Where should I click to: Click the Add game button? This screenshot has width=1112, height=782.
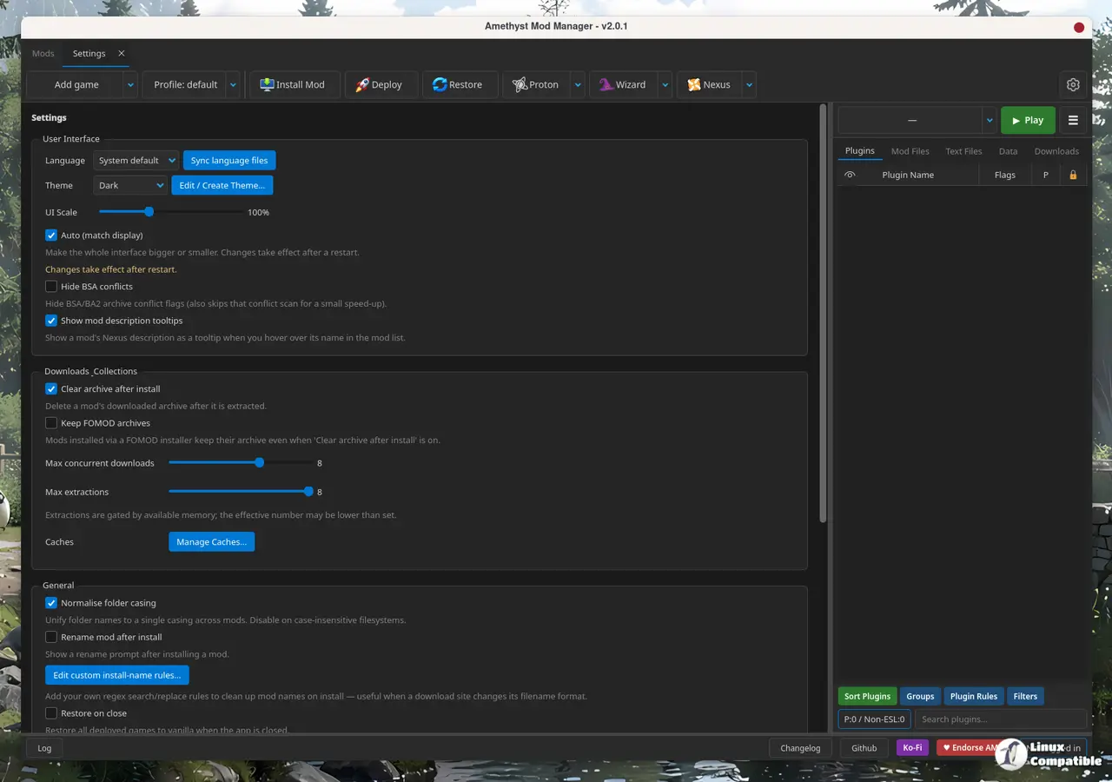(76, 84)
